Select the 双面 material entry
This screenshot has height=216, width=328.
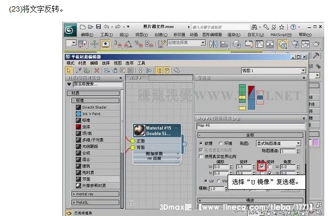click(x=98, y=179)
